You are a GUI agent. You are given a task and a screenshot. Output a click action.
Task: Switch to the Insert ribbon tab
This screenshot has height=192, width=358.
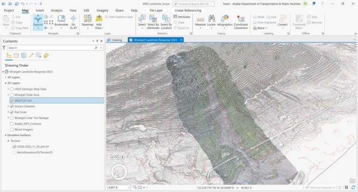tap(40, 11)
